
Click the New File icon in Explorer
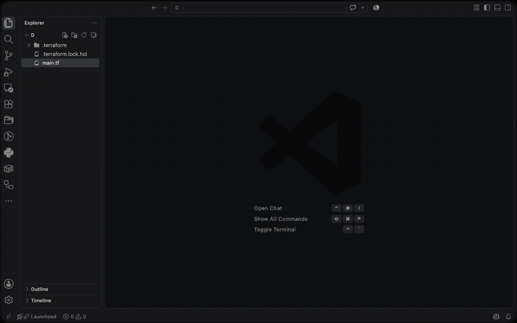[x=64, y=35]
